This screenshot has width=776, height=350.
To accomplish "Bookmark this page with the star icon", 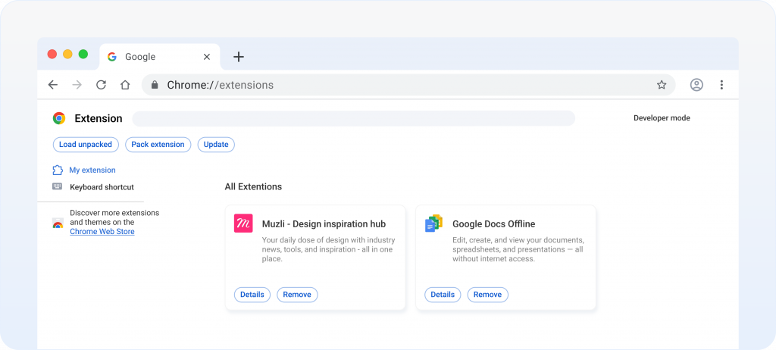I will coord(662,85).
